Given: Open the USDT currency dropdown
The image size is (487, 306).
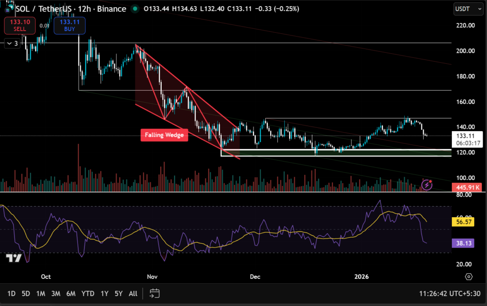Looking at the screenshot, I should [x=468, y=9].
